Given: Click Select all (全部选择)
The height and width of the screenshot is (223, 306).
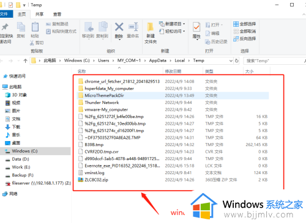Looking at the screenshot, I should (x=244, y=24).
